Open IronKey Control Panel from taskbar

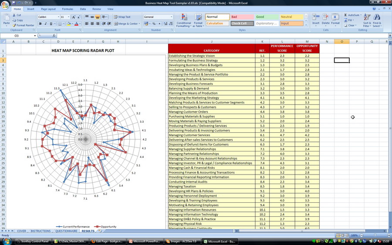[x=33, y=242]
